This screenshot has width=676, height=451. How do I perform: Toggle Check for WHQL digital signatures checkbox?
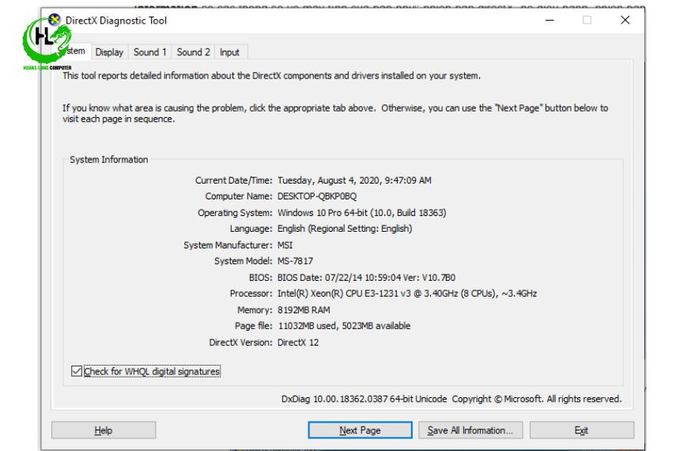[x=77, y=371]
